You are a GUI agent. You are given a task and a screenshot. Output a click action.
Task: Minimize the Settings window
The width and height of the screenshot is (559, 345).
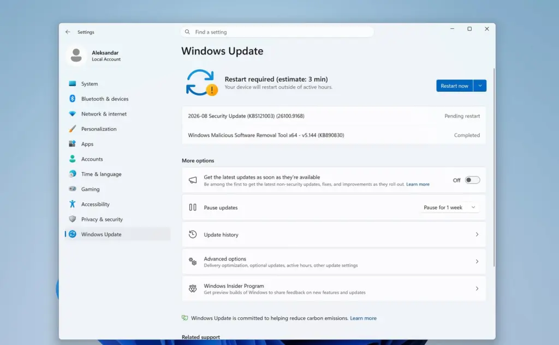452,29
